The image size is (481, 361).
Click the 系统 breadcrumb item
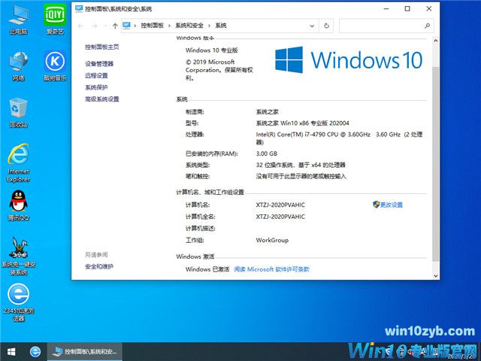pyautogui.click(x=221, y=26)
